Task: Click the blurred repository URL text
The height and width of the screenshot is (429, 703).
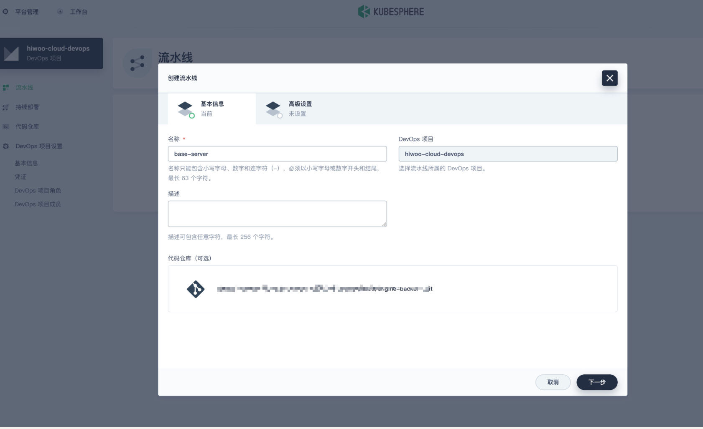Action: pos(325,289)
